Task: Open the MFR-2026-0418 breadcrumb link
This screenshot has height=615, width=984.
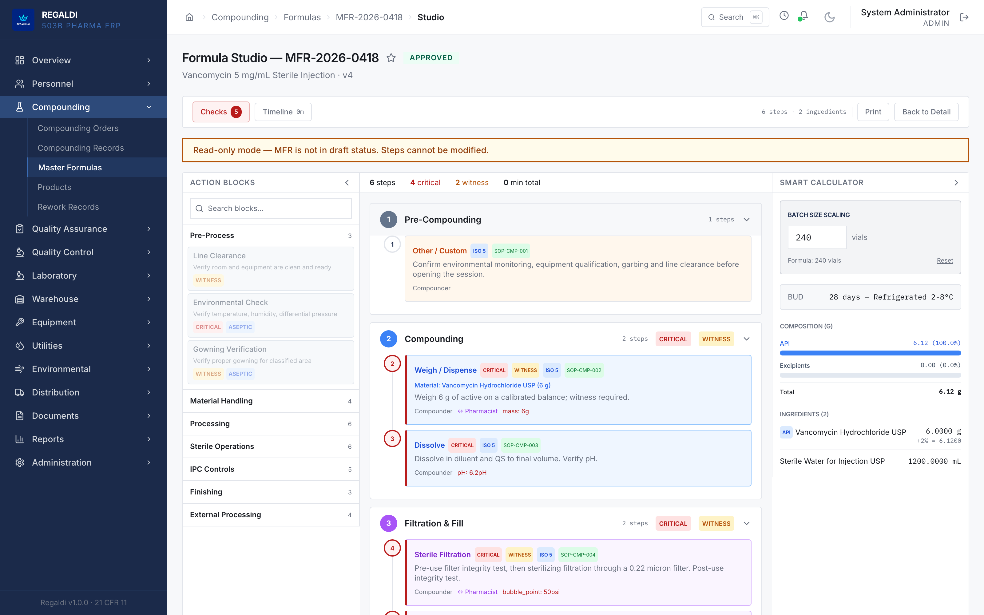Action: coord(369,17)
